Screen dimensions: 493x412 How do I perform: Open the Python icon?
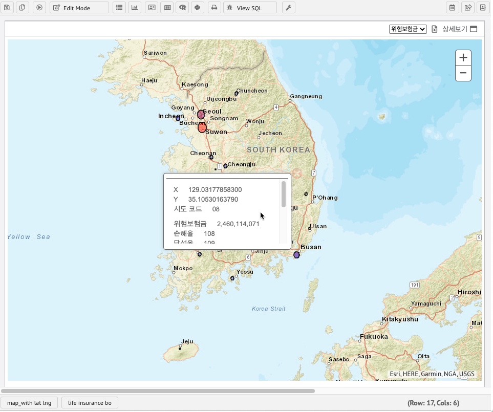click(x=198, y=8)
